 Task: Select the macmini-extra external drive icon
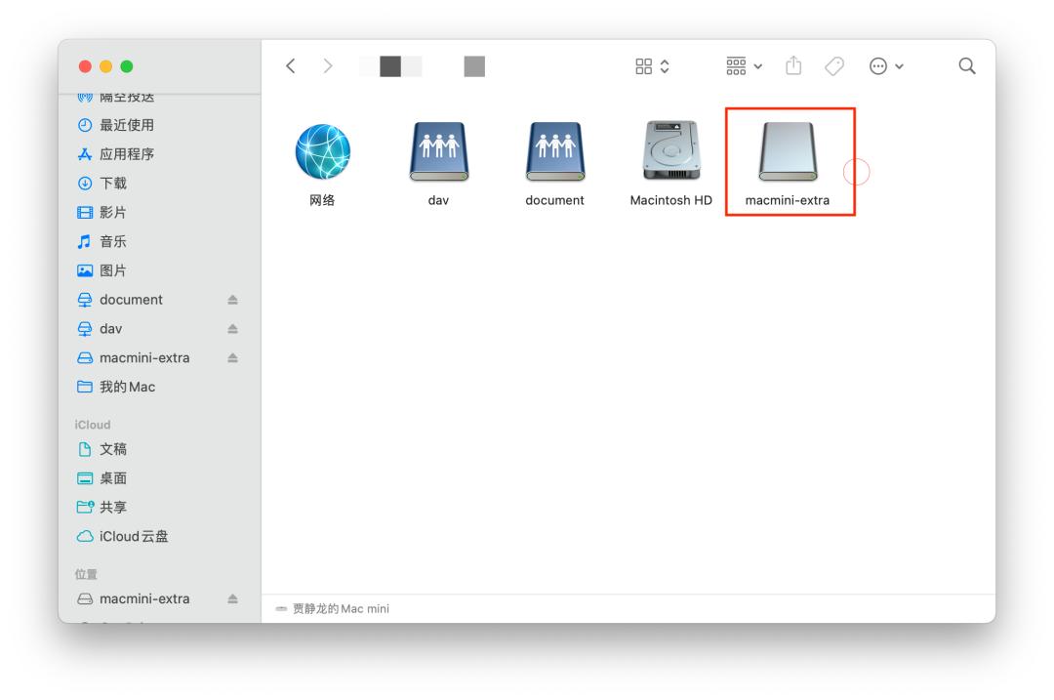[788, 151]
